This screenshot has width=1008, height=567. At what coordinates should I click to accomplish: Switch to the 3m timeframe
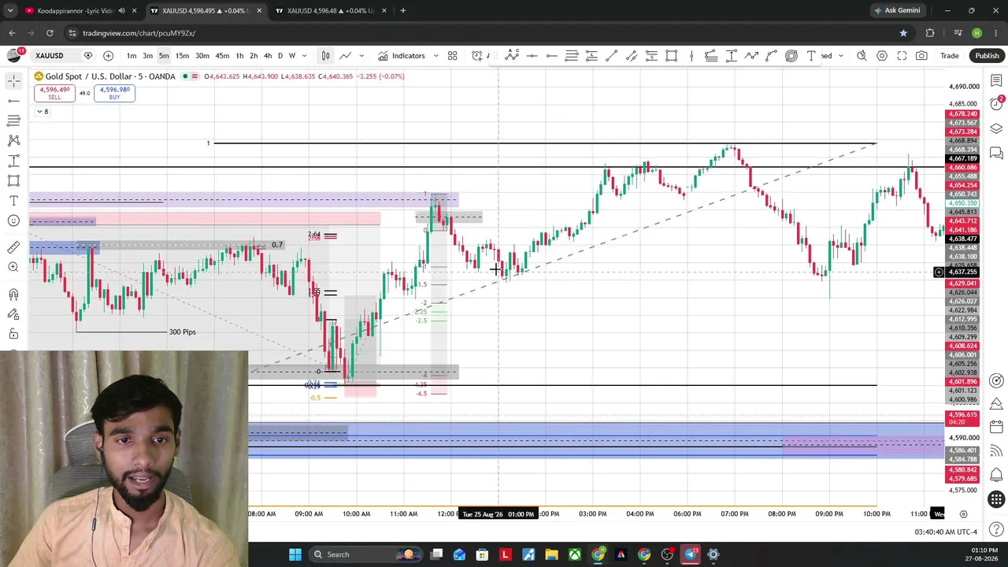click(147, 56)
